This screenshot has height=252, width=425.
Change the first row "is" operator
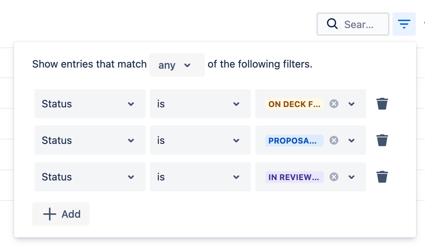pyautogui.click(x=200, y=104)
